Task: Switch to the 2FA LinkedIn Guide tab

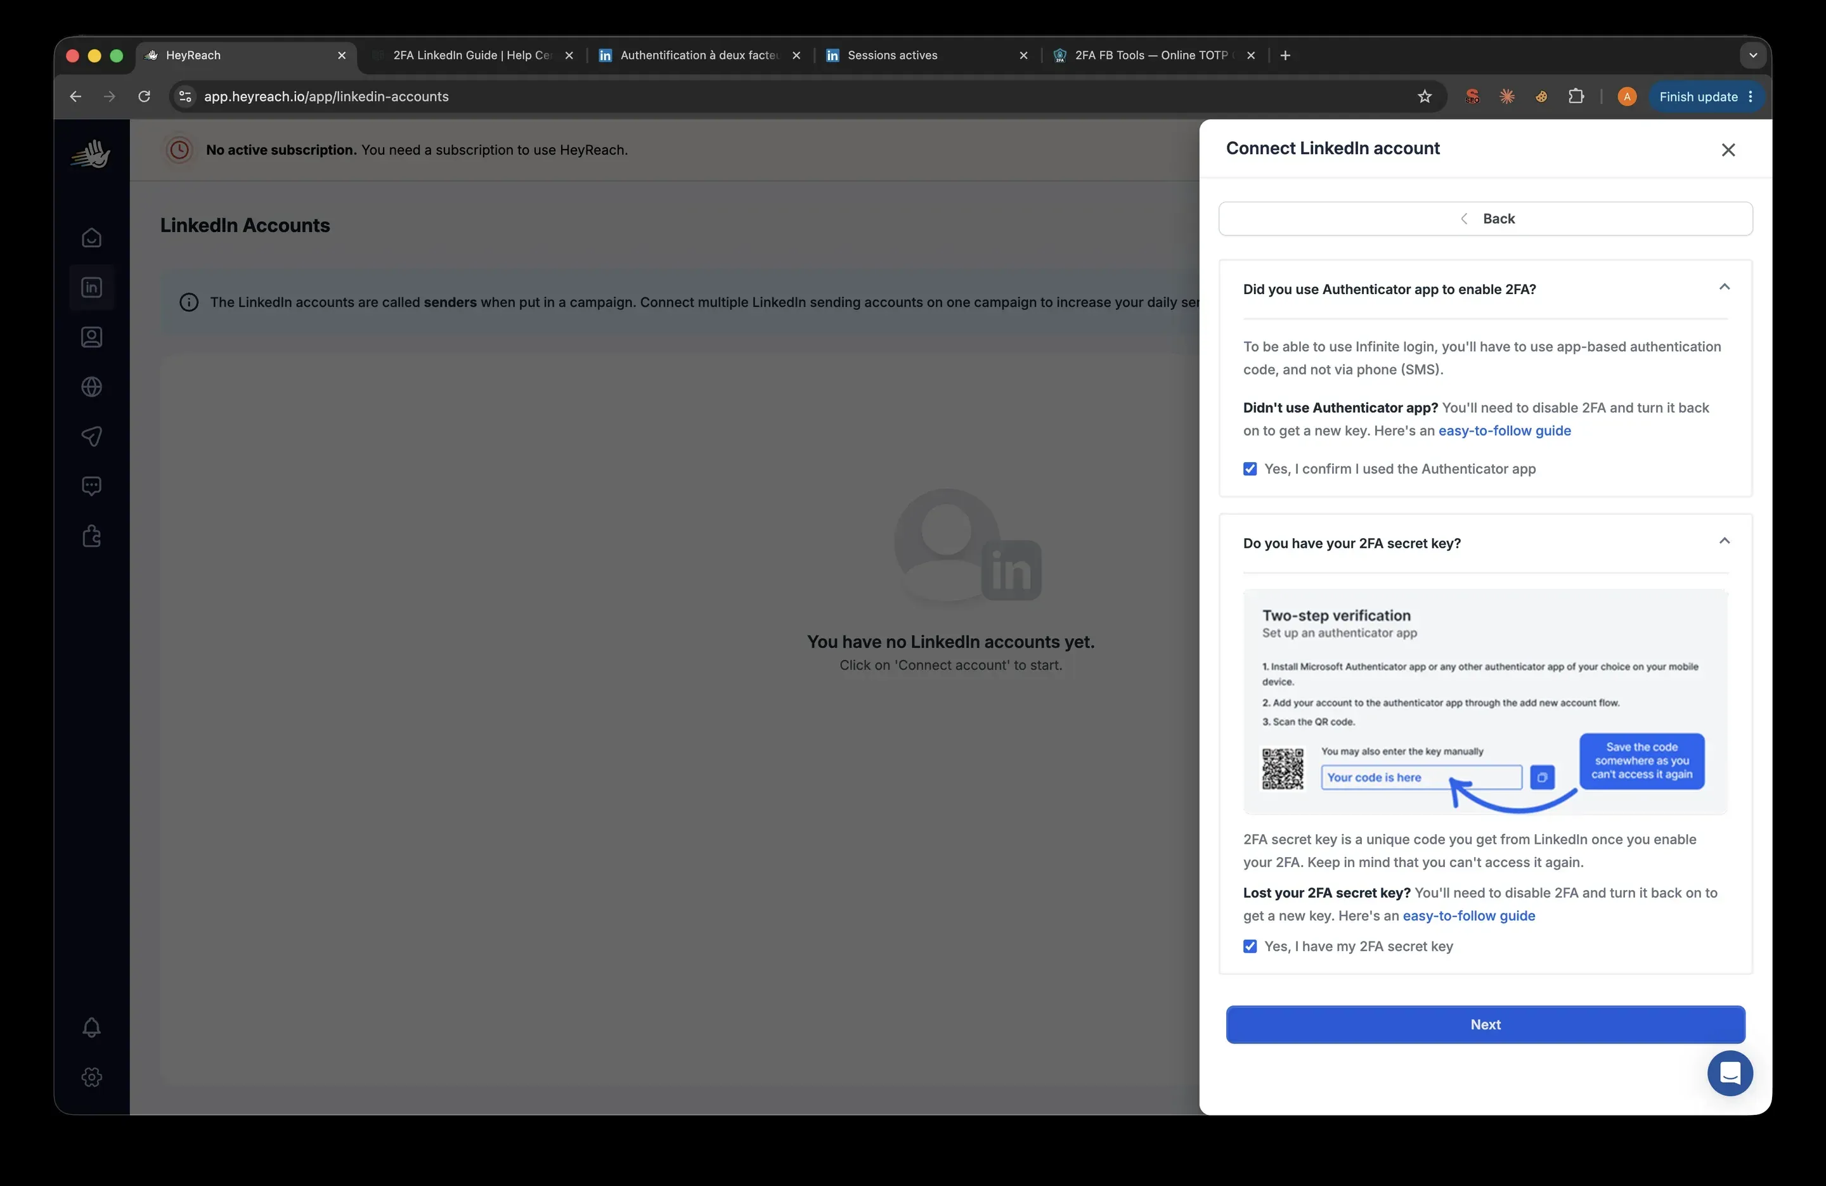Action: point(472,55)
